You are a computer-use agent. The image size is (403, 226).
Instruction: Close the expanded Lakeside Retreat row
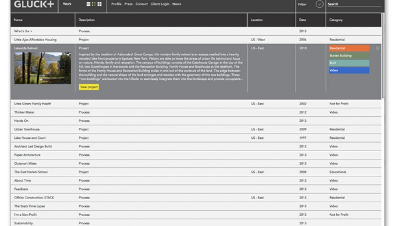[x=377, y=48]
